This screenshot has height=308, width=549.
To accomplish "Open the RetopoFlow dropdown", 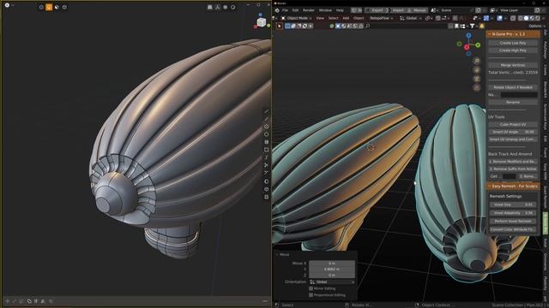I will point(381,18).
